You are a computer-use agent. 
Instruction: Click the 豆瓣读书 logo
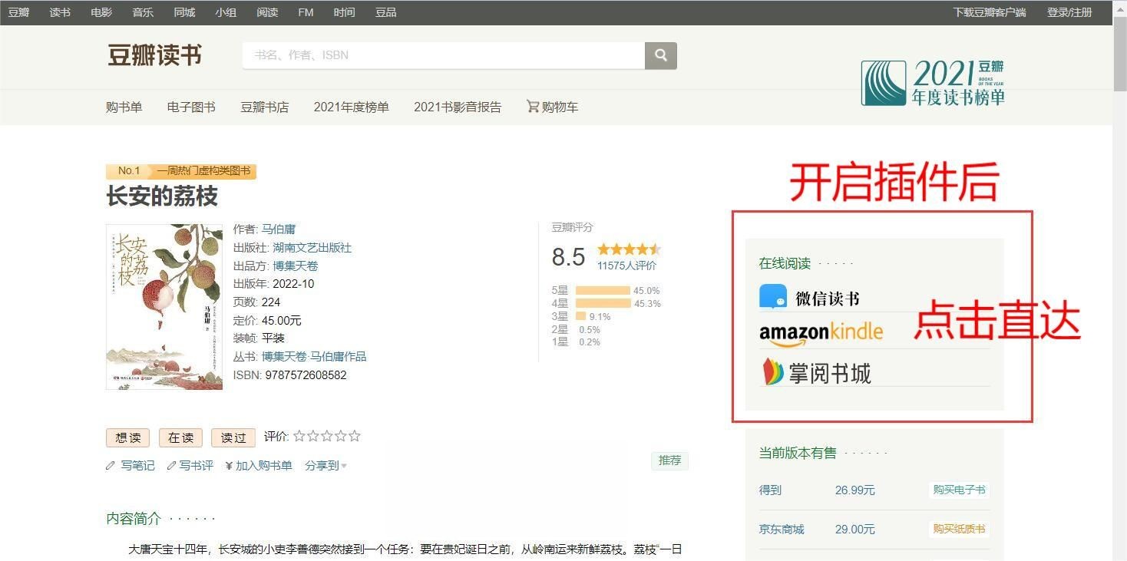(154, 55)
